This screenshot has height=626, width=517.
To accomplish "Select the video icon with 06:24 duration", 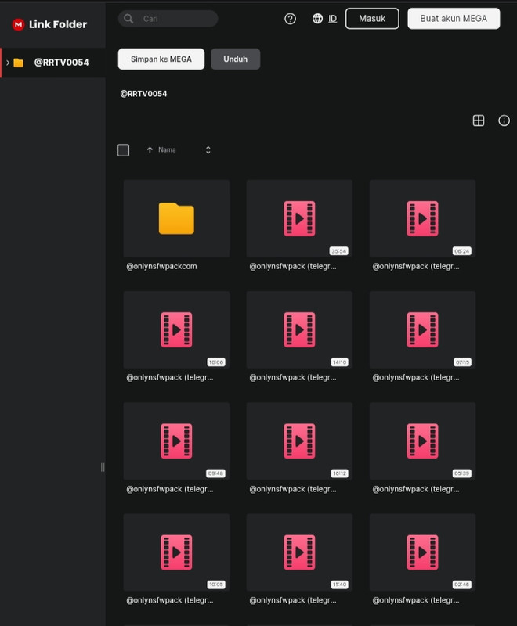I will coord(422,218).
